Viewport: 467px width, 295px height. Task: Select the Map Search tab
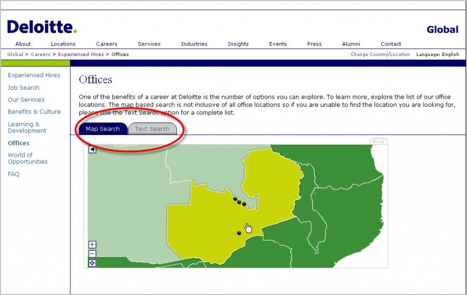103,129
